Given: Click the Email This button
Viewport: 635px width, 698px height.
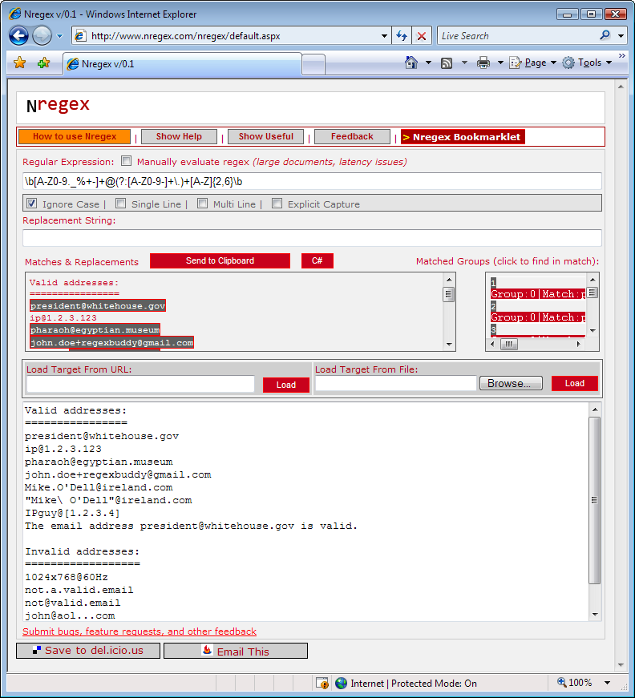Looking at the screenshot, I should 236,651.
